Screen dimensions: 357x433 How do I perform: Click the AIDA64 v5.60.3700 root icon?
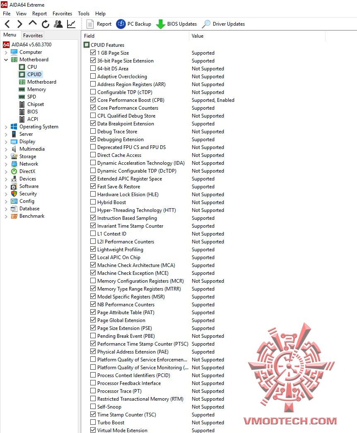click(x=6, y=44)
